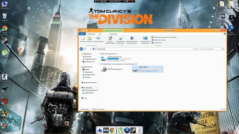Click the Up one level arrow
Image resolution: width=239 pixels, height=134 pixels.
click(x=90, y=49)
